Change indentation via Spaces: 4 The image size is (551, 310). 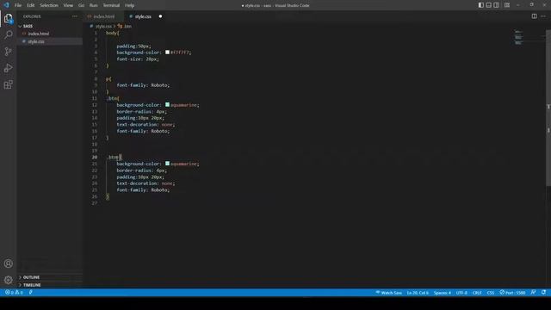442,293
